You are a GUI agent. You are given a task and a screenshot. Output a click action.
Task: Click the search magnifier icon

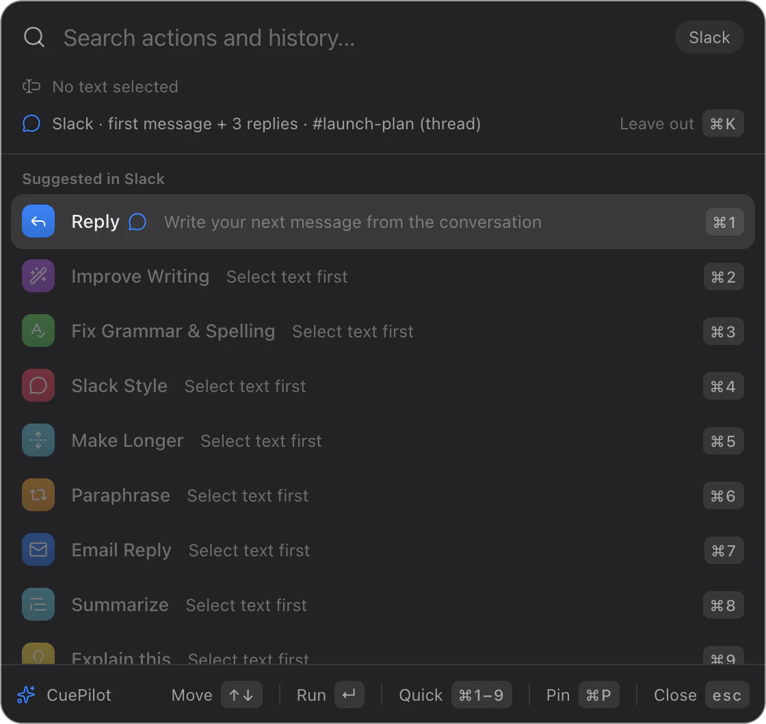click(34, 37)
